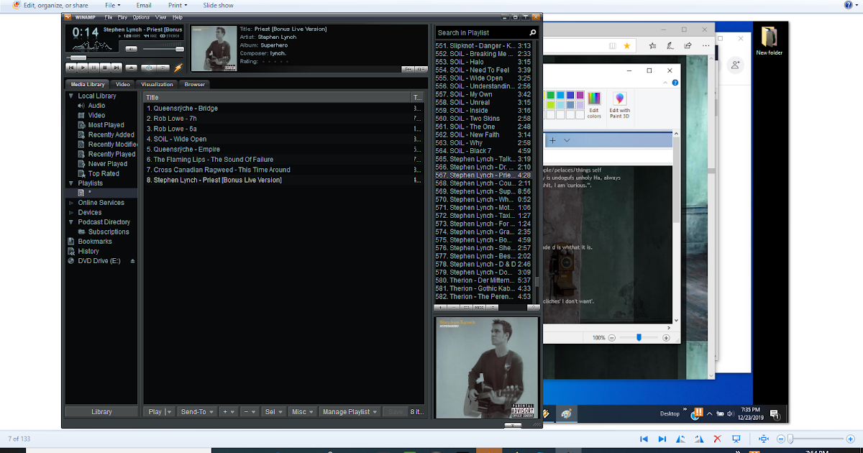Stop playback in Winamp
Viewport: 863px width, 453px height.
[104, 68]
